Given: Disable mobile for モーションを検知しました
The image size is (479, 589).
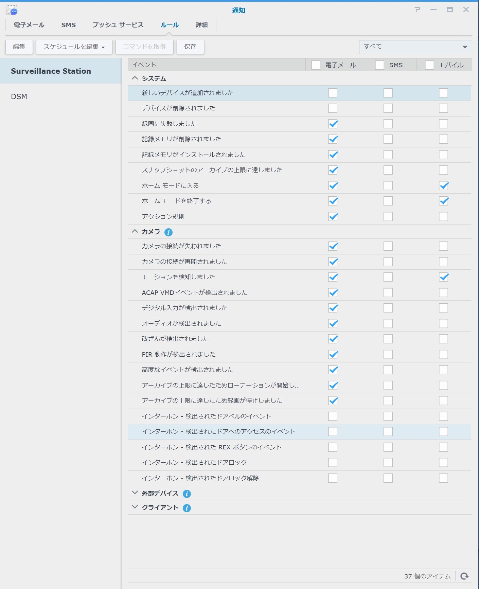Looking at the screenshot, I should point(443,277).
